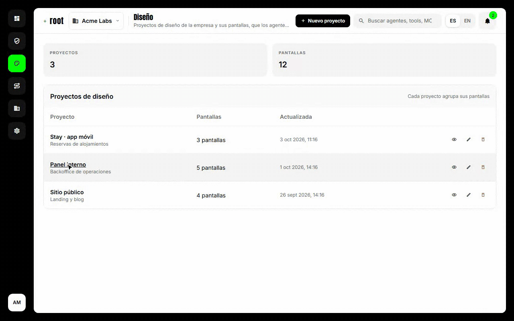Focus the Buscar agentes search field

[398, 21]
